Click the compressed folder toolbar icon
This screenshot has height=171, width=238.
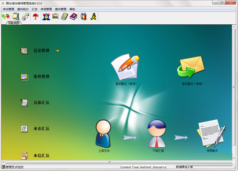coord(16,16)
